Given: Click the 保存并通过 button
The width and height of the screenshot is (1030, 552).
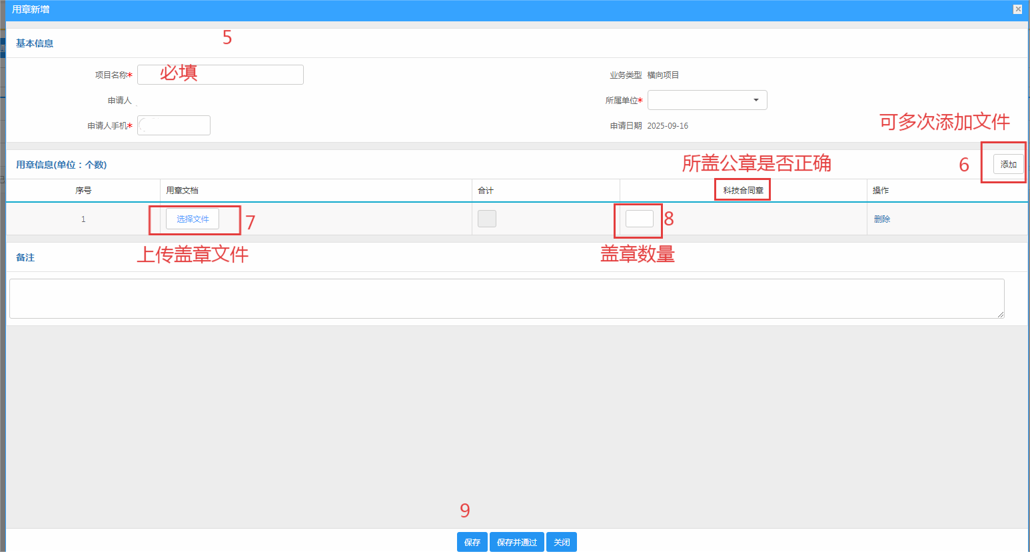Looking at the screenshot, I should coord(517,542).
